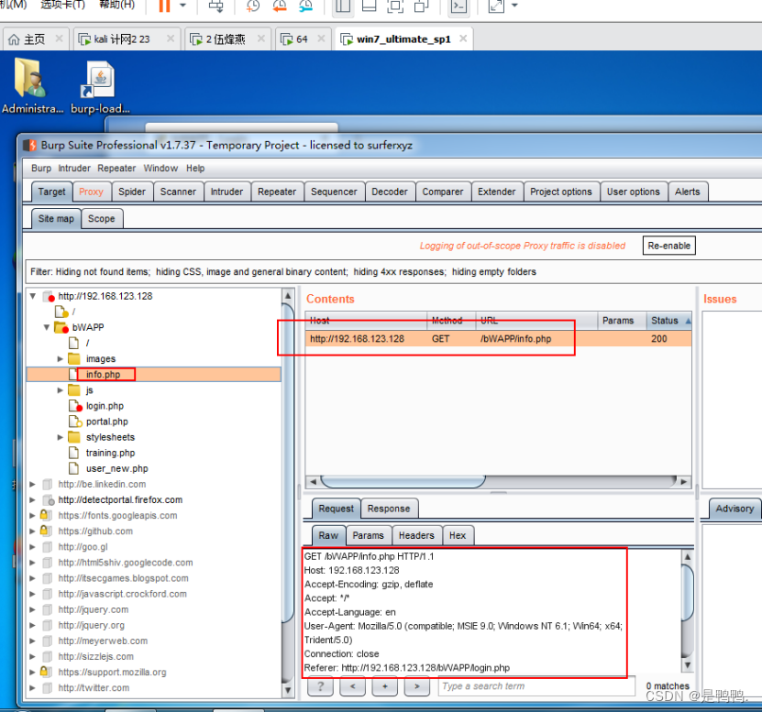Close the win7_ultimate_sp1 VM tab

[463, 38]
